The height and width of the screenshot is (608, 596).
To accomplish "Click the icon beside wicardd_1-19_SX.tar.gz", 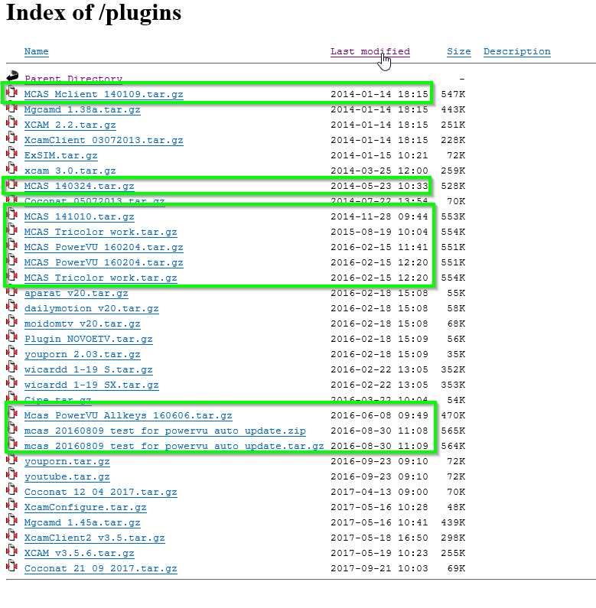I will (x=12, y=382).
